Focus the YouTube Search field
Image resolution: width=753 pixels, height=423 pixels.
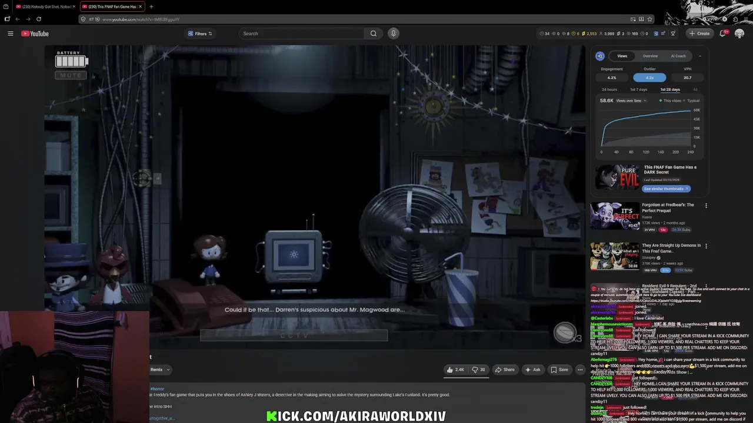[301, 33]
